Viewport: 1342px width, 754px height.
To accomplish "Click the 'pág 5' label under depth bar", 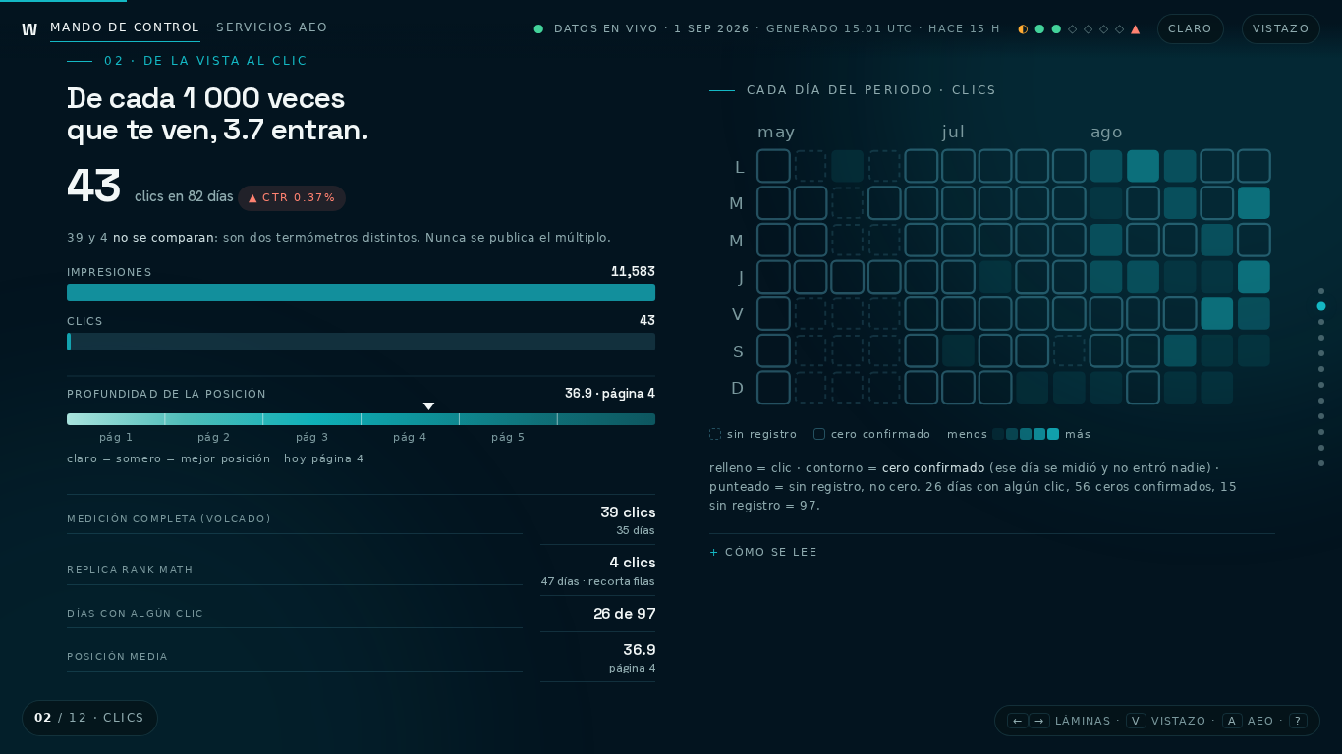I will (x=508, y=437).
